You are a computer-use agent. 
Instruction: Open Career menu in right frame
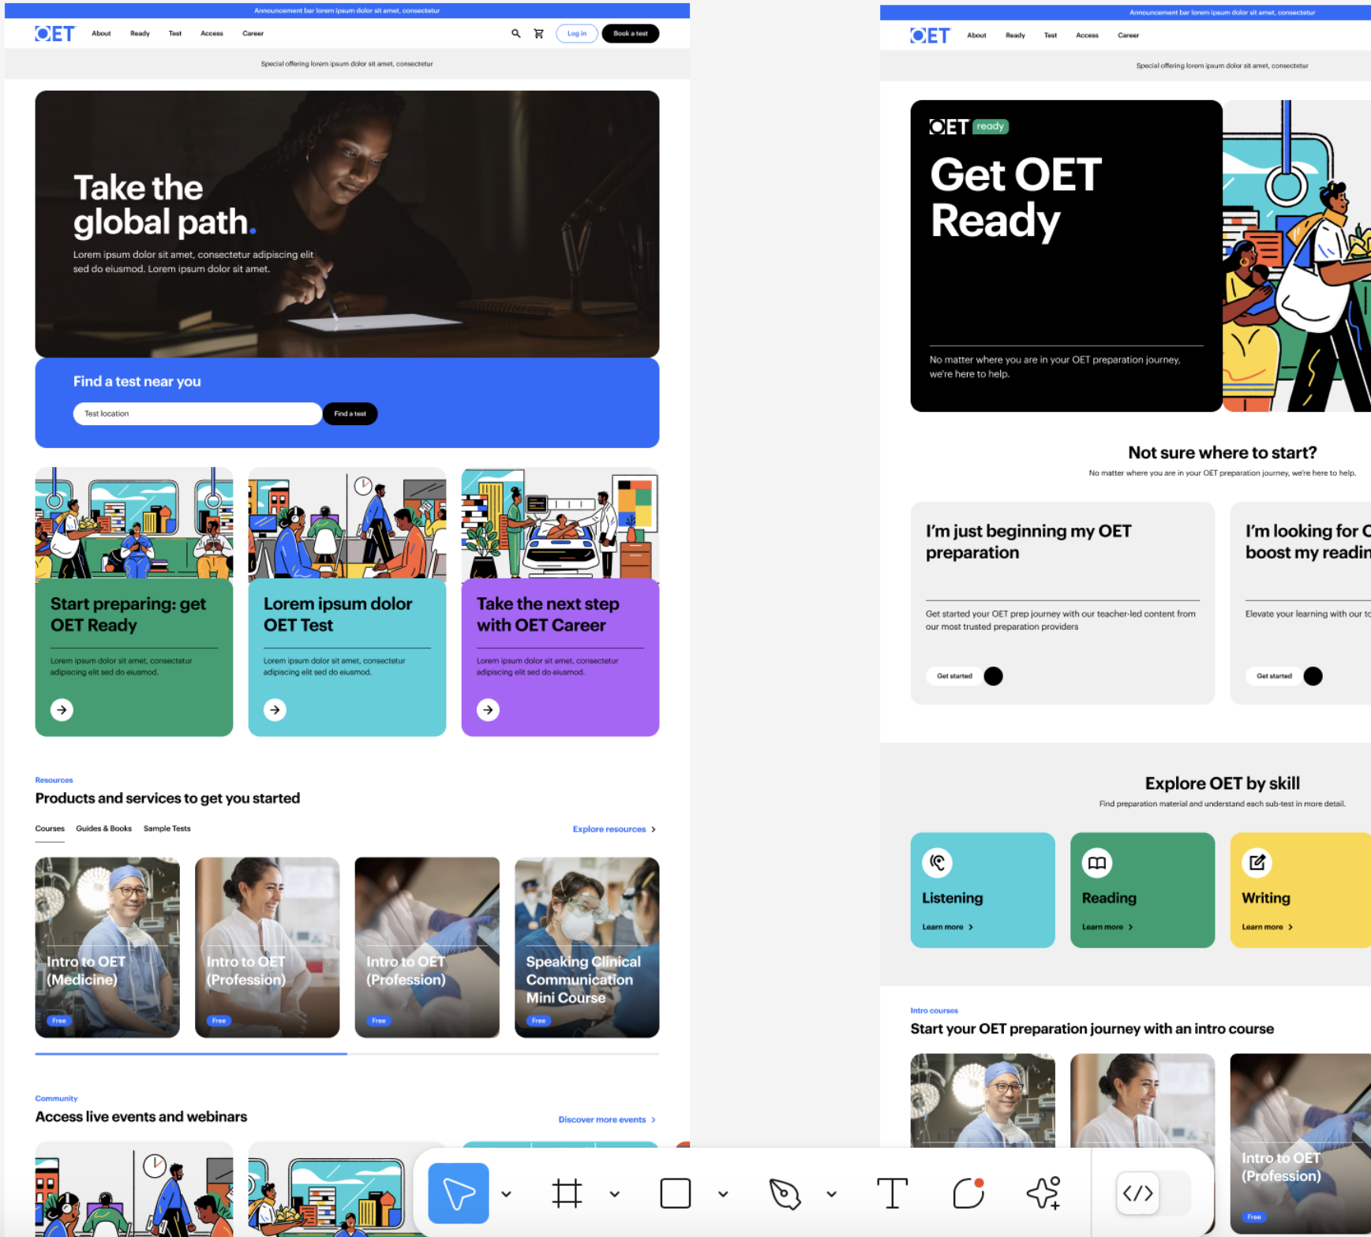[x=1128, y=36]
